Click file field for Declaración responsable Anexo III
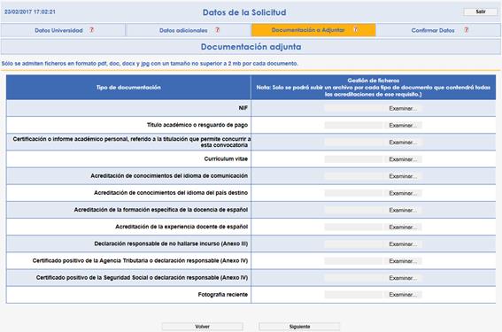 (x=353, y=244)
